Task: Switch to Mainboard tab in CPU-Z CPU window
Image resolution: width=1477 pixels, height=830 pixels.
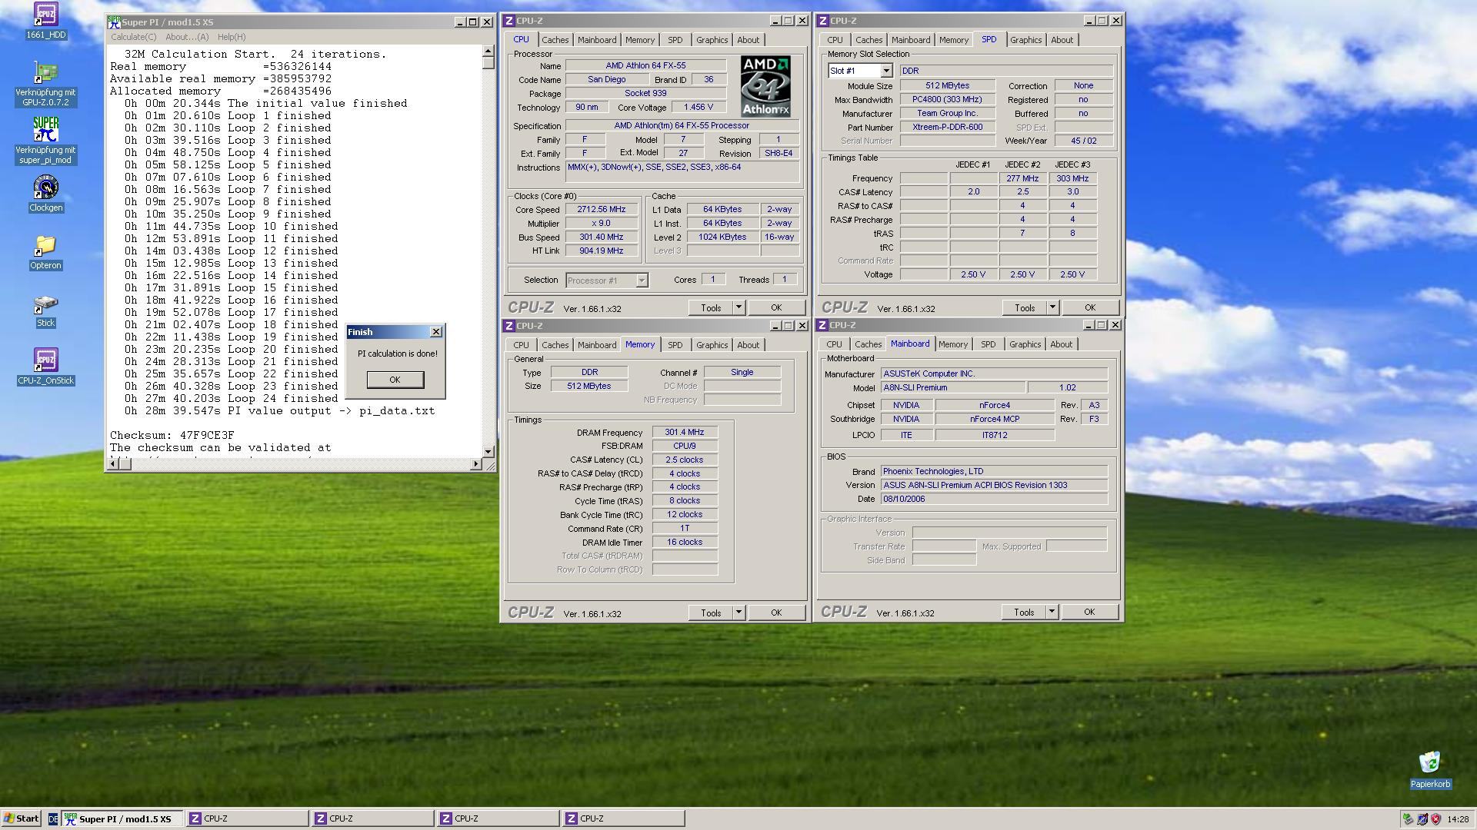Action: click(597, 40)
